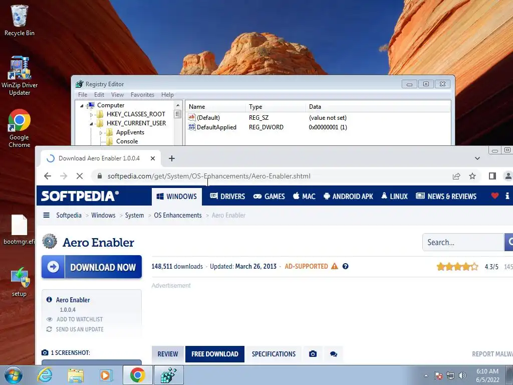Open the ANDROID APK section
513x385 pixels.
[x=348, y=197]
